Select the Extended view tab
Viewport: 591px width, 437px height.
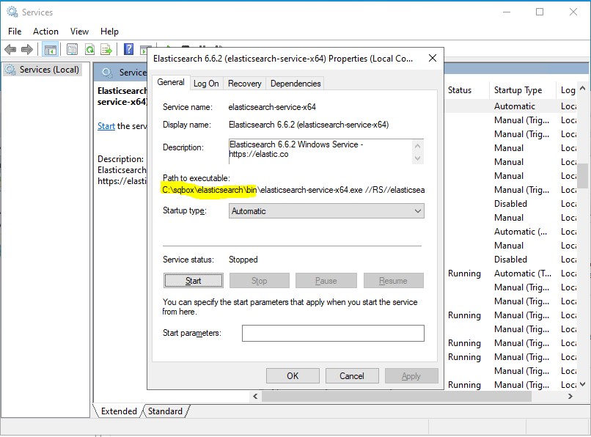119,411
